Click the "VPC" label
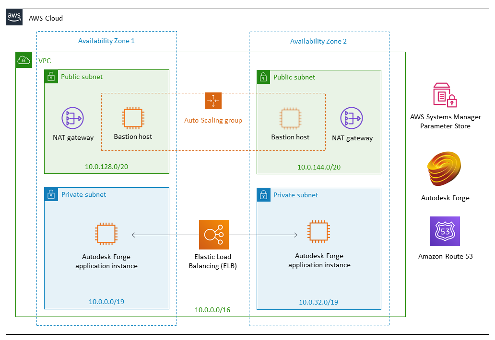The height and width of the screenshot is (340, 495). tap(45, 61)
